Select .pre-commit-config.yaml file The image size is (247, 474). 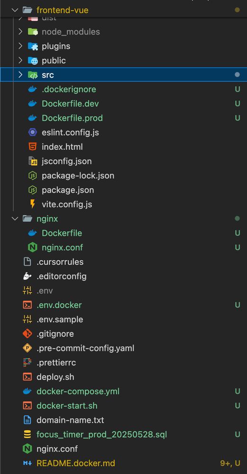coord(85,348)
